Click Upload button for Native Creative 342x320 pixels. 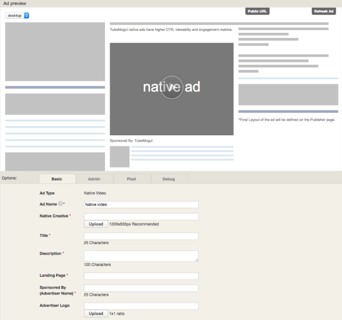point(96,224)
